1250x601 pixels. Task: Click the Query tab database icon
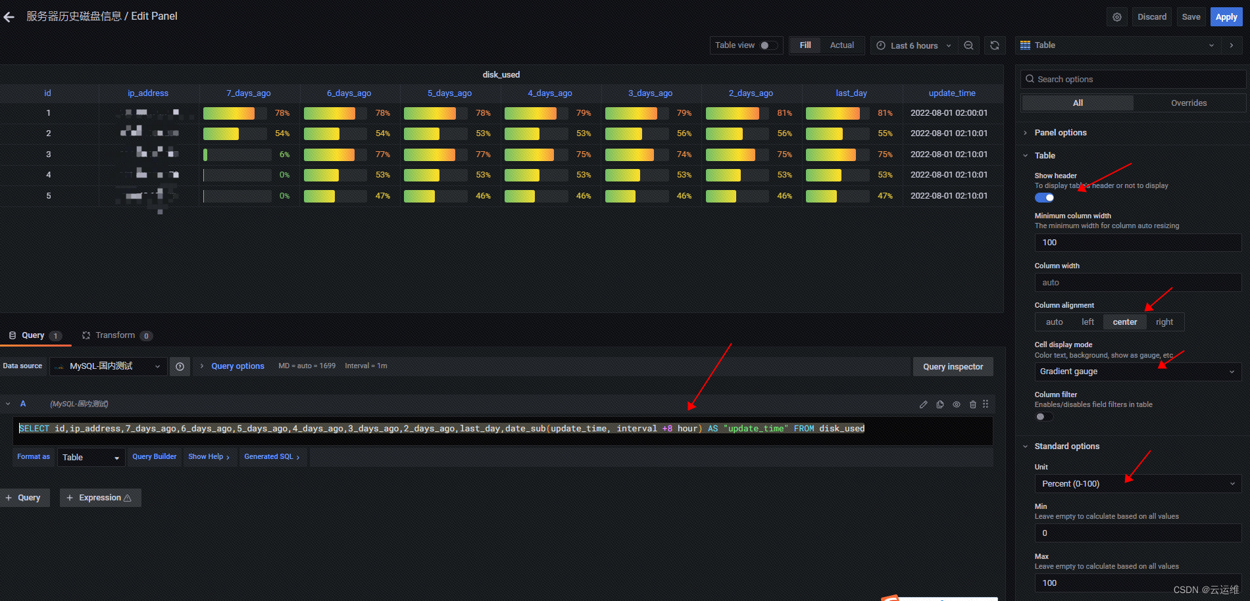pos(12,335)
